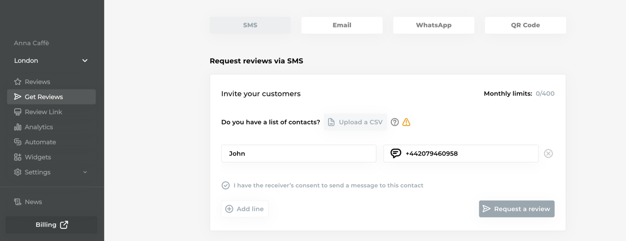
Task: Click the Reviews star icon
Action: point(18,82)
